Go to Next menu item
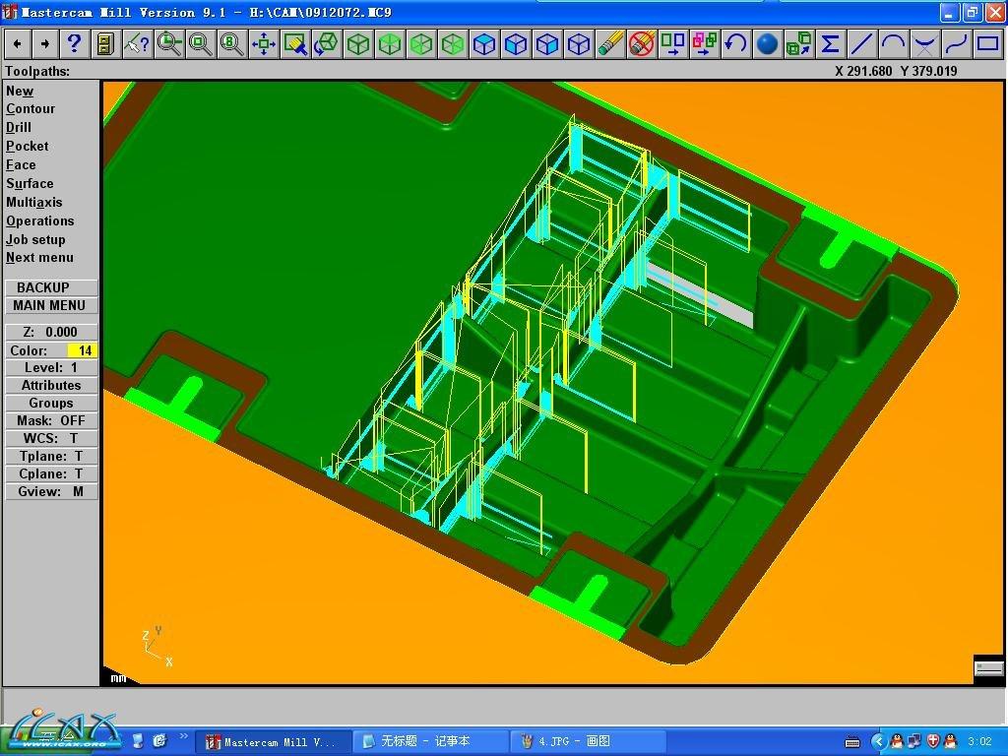1008x756 pixels. (x=39, y=258)
